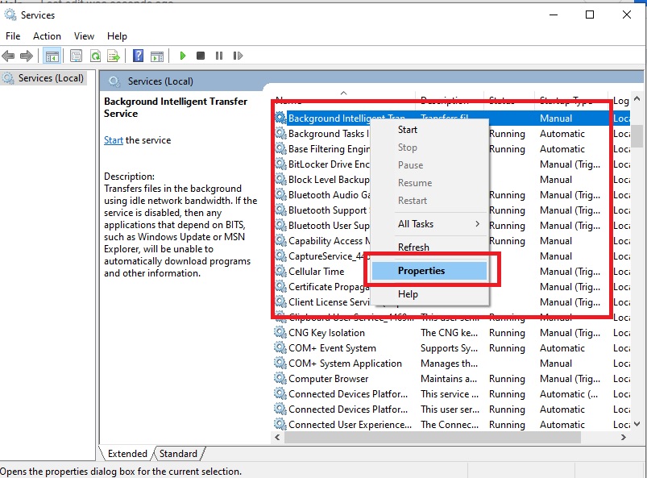Click the Restart Service toolbar icon
This screenshot has height=478, width=647.
[x=238, y=56]
